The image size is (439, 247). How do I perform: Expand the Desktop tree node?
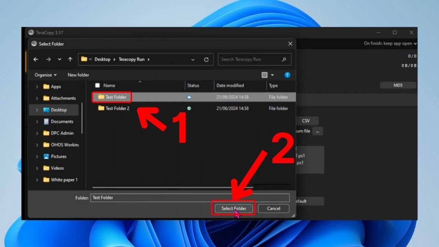pyautogui.click(x=37, y=110)
